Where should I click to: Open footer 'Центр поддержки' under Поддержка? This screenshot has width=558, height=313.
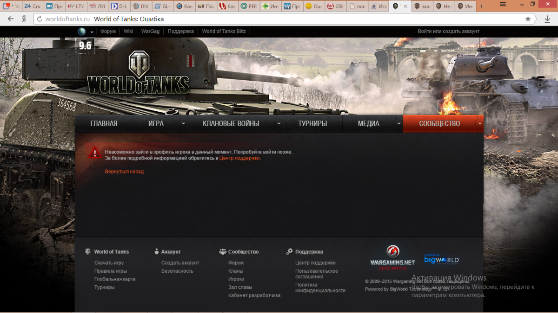(315, 263)
